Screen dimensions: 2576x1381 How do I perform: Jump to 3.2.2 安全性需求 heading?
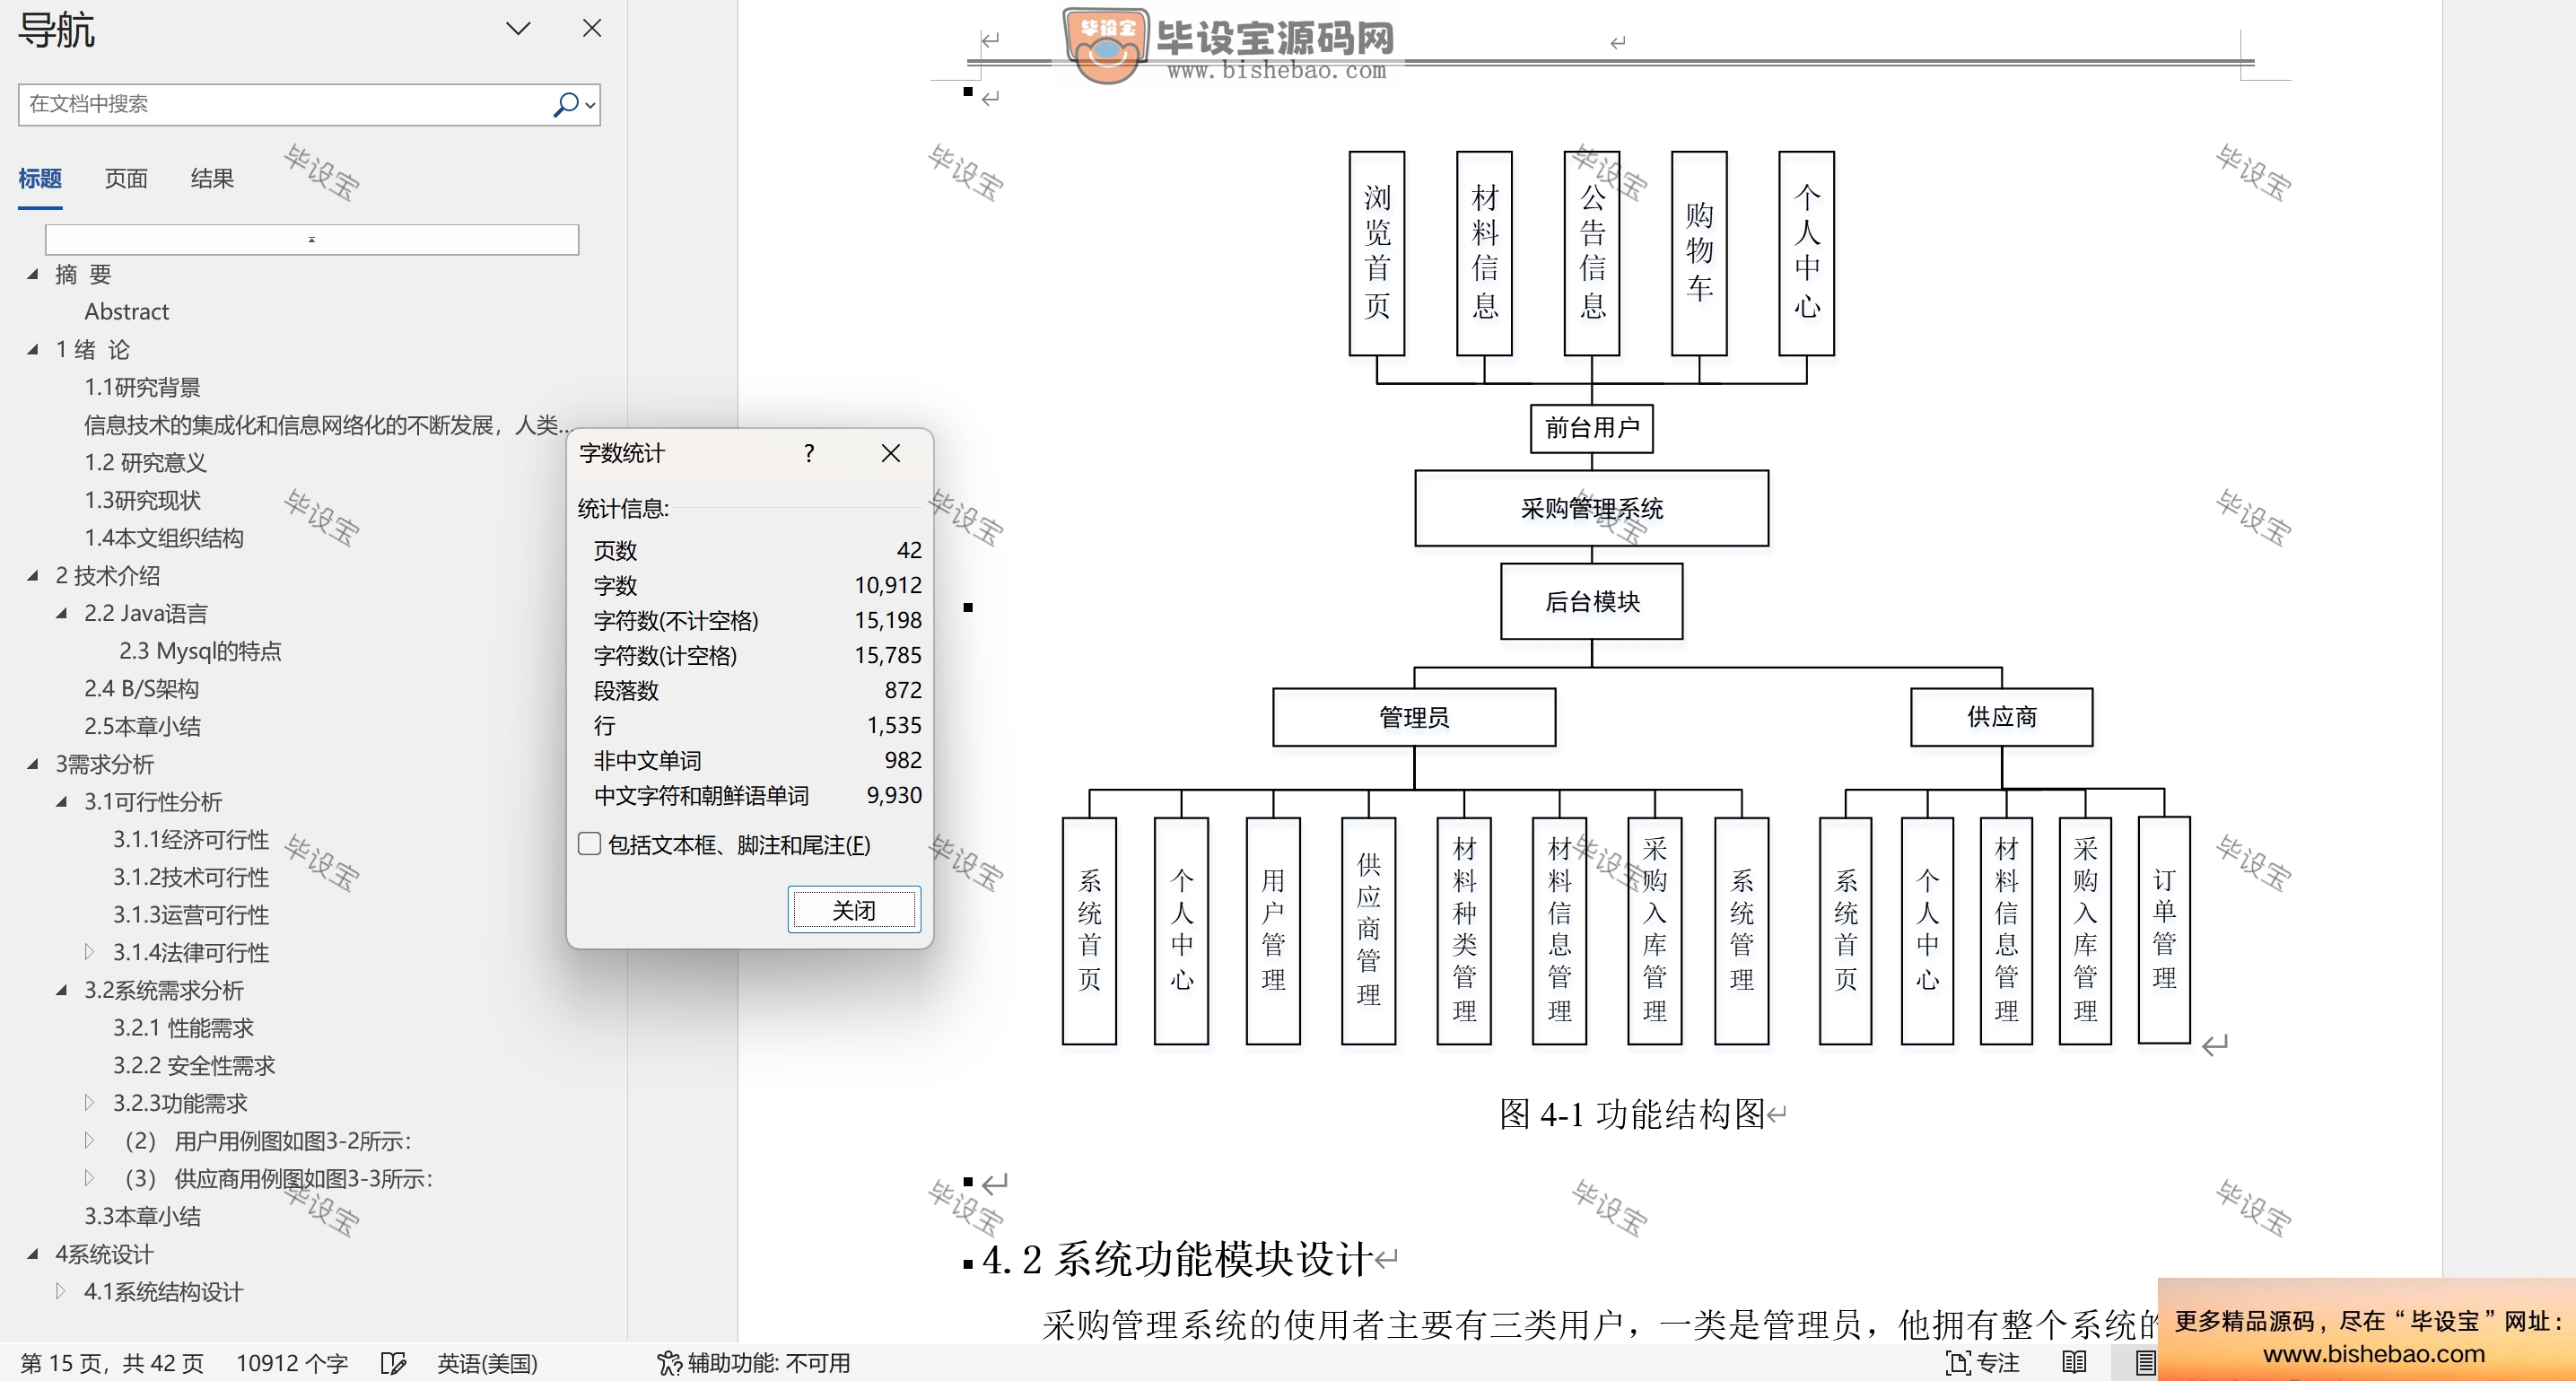[x=194, y=1065]
